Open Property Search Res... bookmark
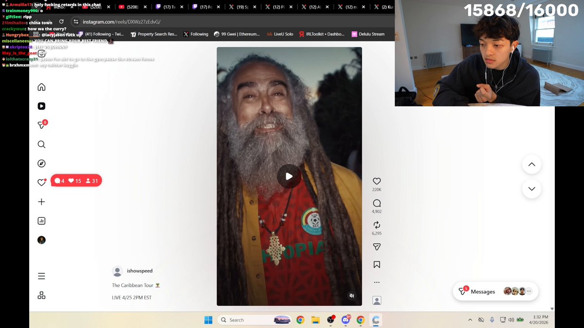Viewport: 584px width, 328px height. point(153,34)
